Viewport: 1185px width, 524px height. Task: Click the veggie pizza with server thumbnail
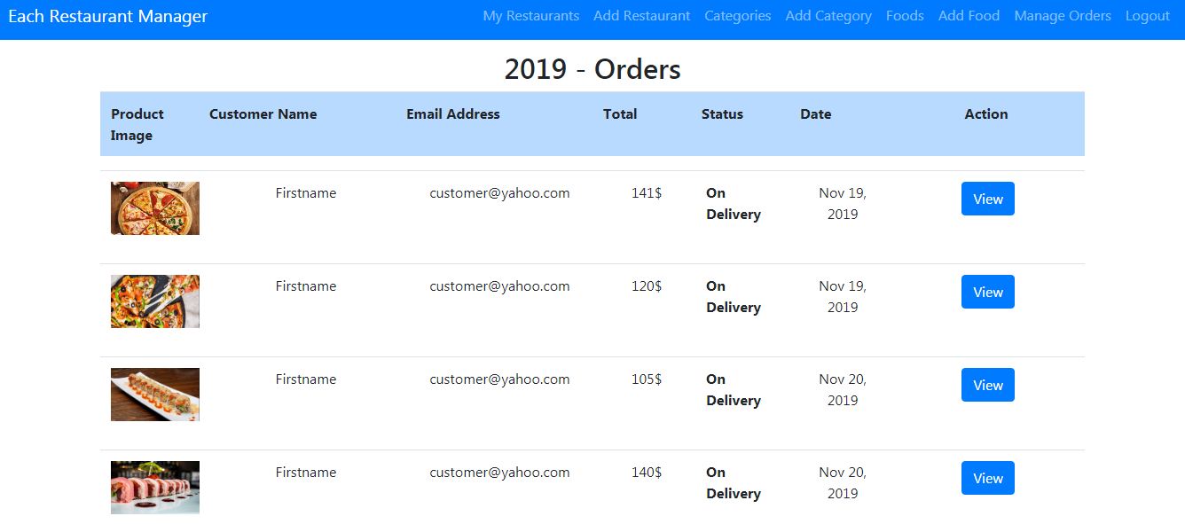pyautogui.click(x=155, y=301)
